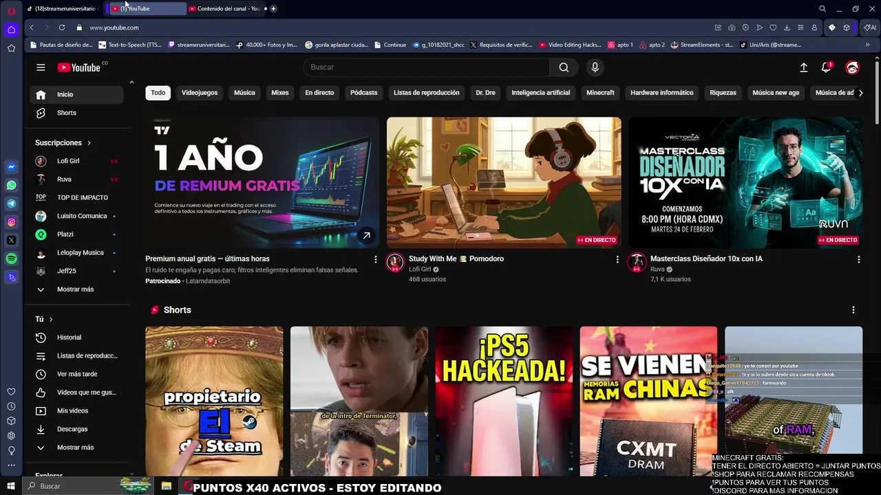Open the 'propietario de Steam' Short thumbnail
Screen dimensions: 881x495
214,401
